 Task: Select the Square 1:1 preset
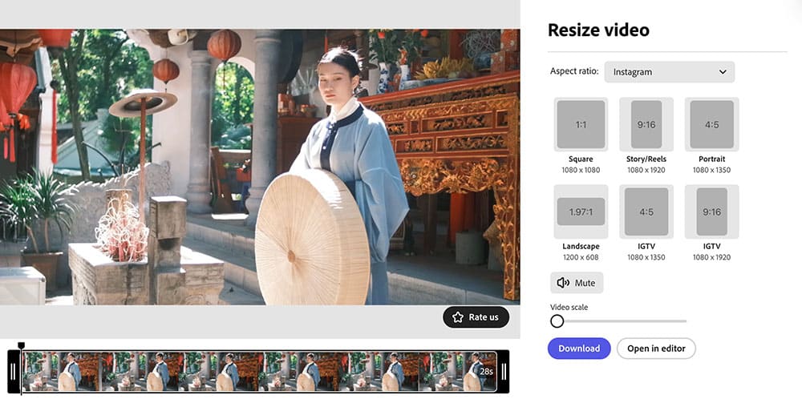(x=581, y=124)
